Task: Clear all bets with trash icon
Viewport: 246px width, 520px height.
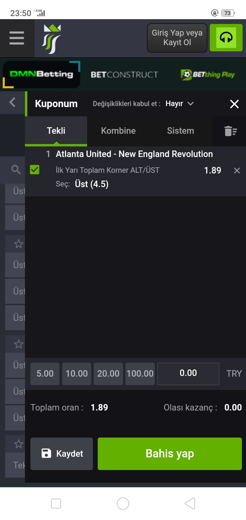Action: [231, 131]
